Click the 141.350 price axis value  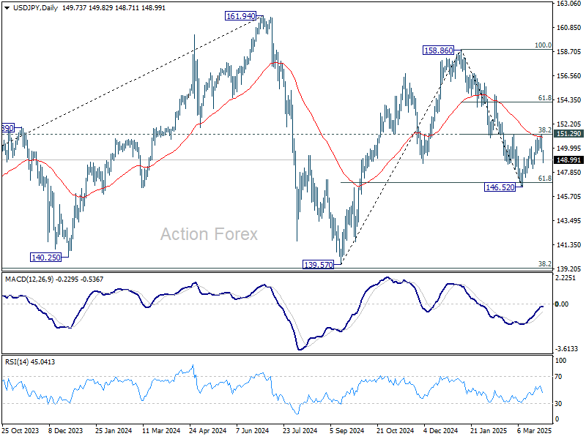(569, 245)
